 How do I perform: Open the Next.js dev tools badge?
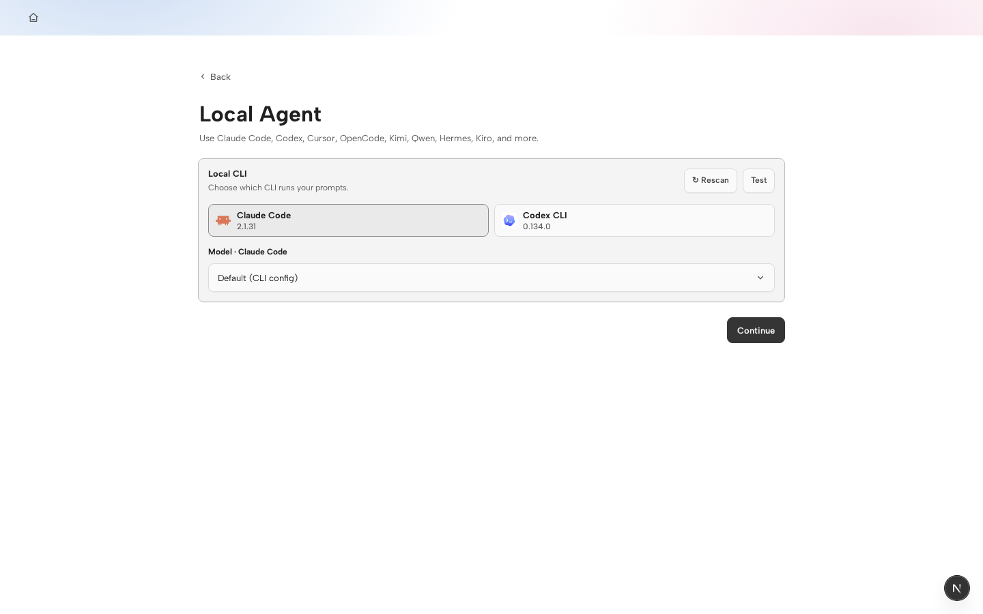[x=956, y=588]
